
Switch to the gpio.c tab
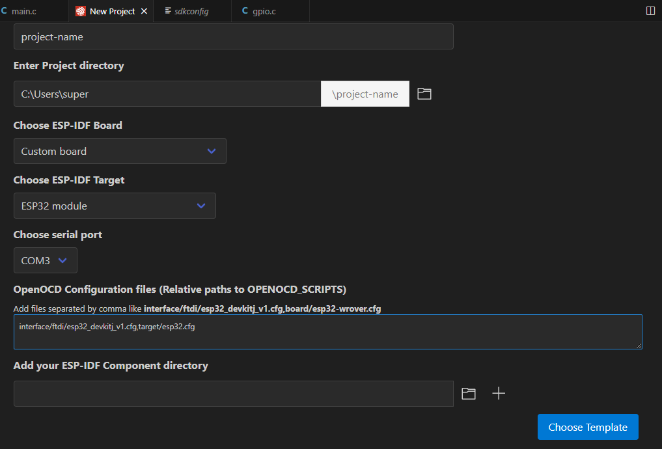(270, 11)
